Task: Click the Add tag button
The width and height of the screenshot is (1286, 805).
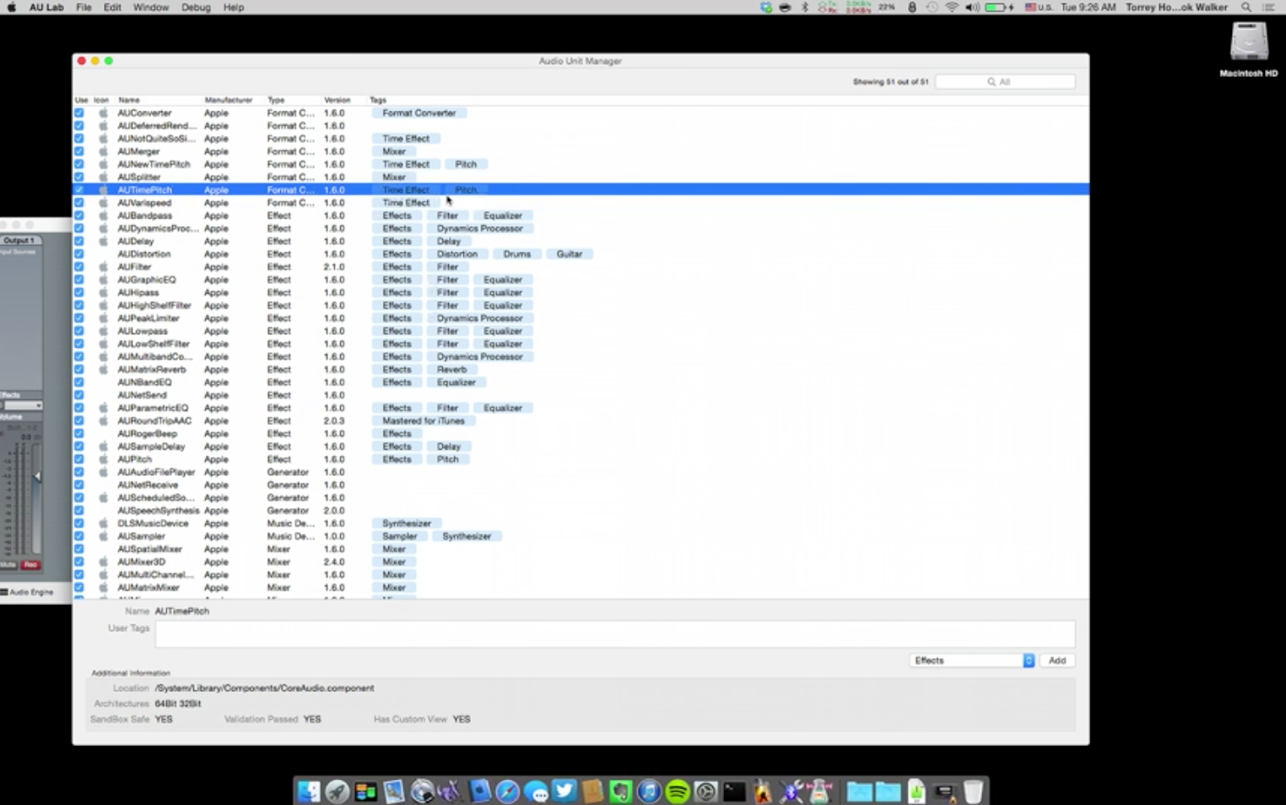Action: (x=1057, y=661)
